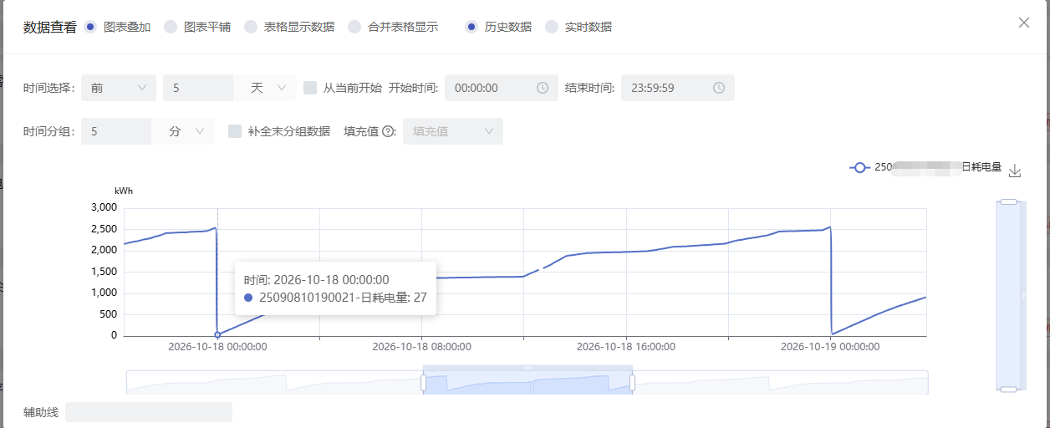
Task: Click the 时间选择 label
Action: 49,88
